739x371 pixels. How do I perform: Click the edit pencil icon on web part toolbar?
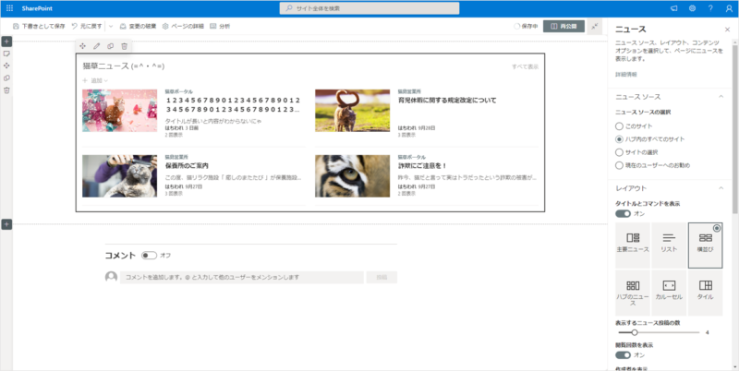point(97,45)
